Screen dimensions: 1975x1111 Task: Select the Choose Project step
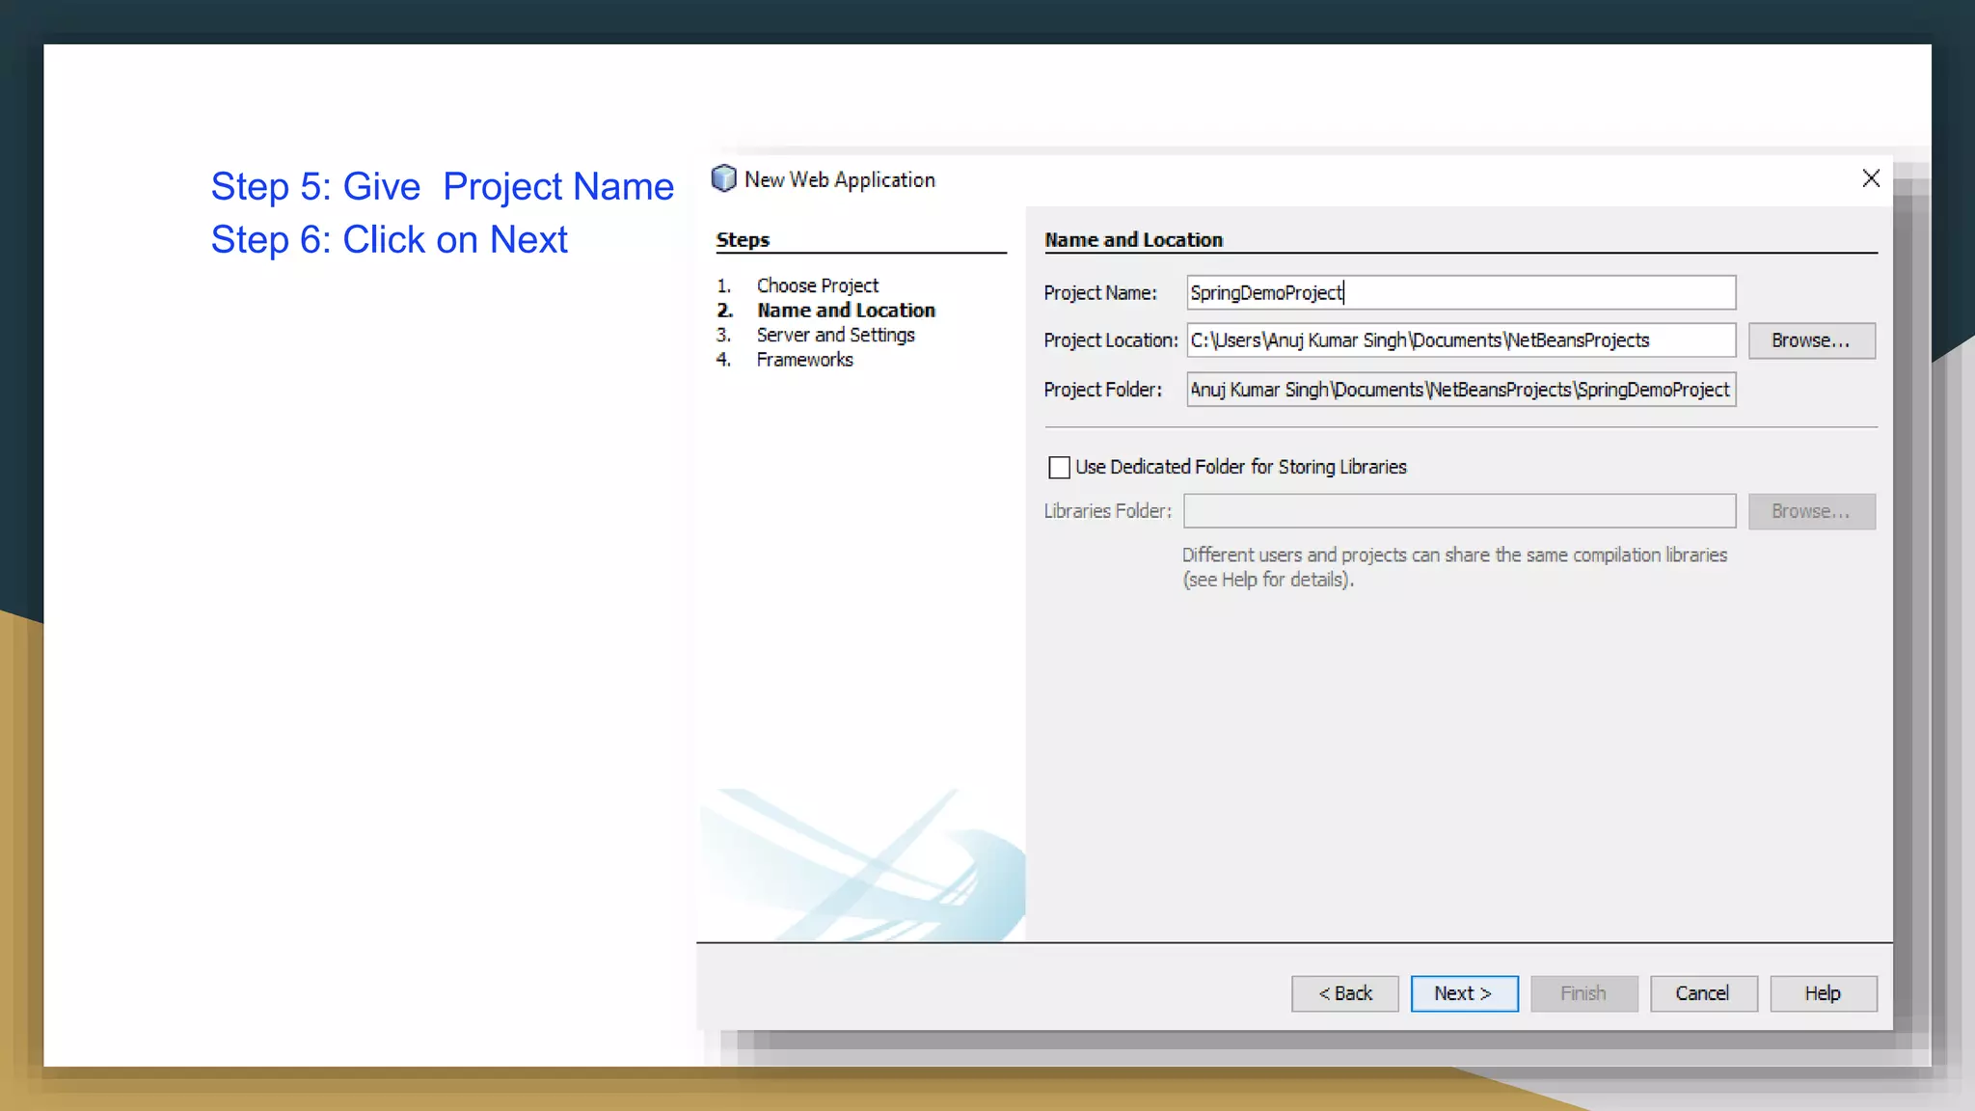click(x=817, y=285)
